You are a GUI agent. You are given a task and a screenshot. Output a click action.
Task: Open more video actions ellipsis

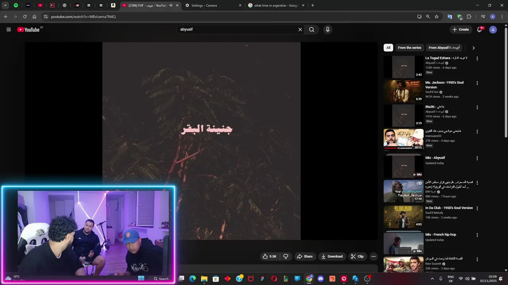373,256
